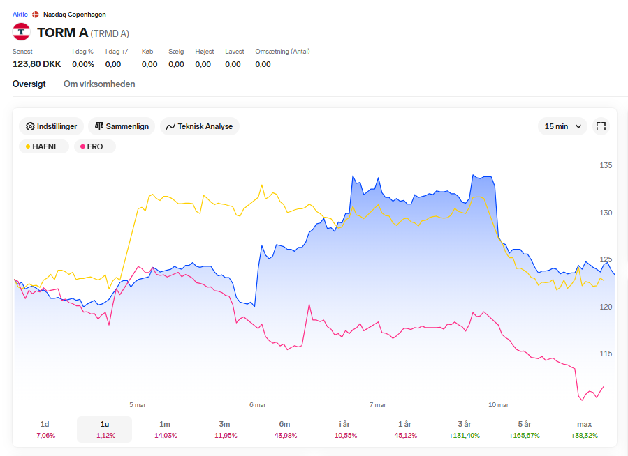Open fullscreen chart view icon
Viewport: 628px width, 456px height.
(601, 126)
